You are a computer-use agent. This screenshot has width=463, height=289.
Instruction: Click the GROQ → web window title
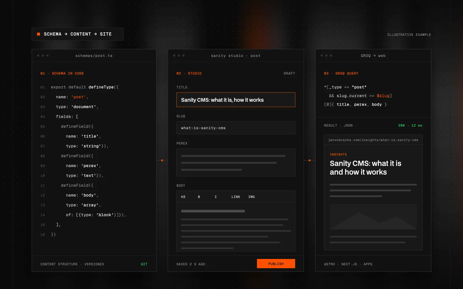tap(373, 56)
